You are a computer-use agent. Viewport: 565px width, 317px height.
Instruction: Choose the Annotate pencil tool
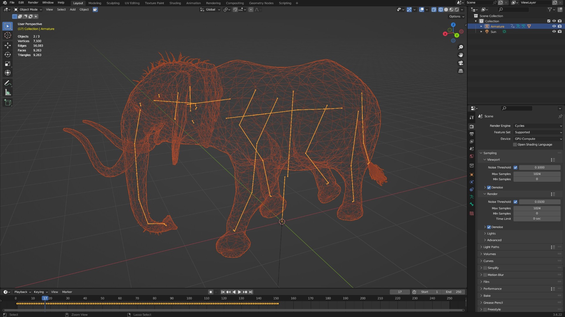click(x=8, y=83)
